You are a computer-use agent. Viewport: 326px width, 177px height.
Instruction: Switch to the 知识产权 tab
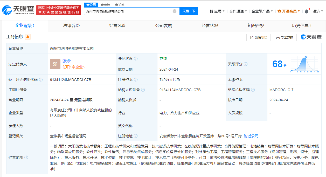(256, 25)
